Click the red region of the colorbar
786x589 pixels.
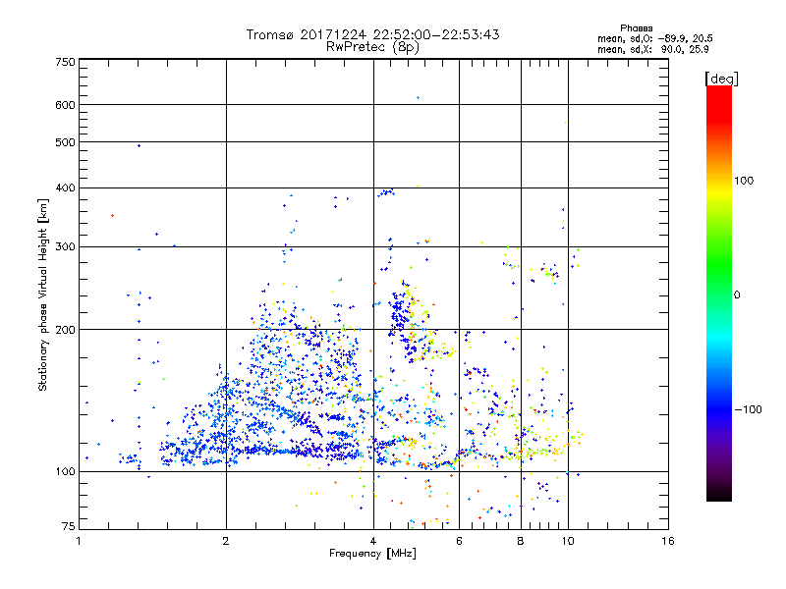(x=719, y=105)
